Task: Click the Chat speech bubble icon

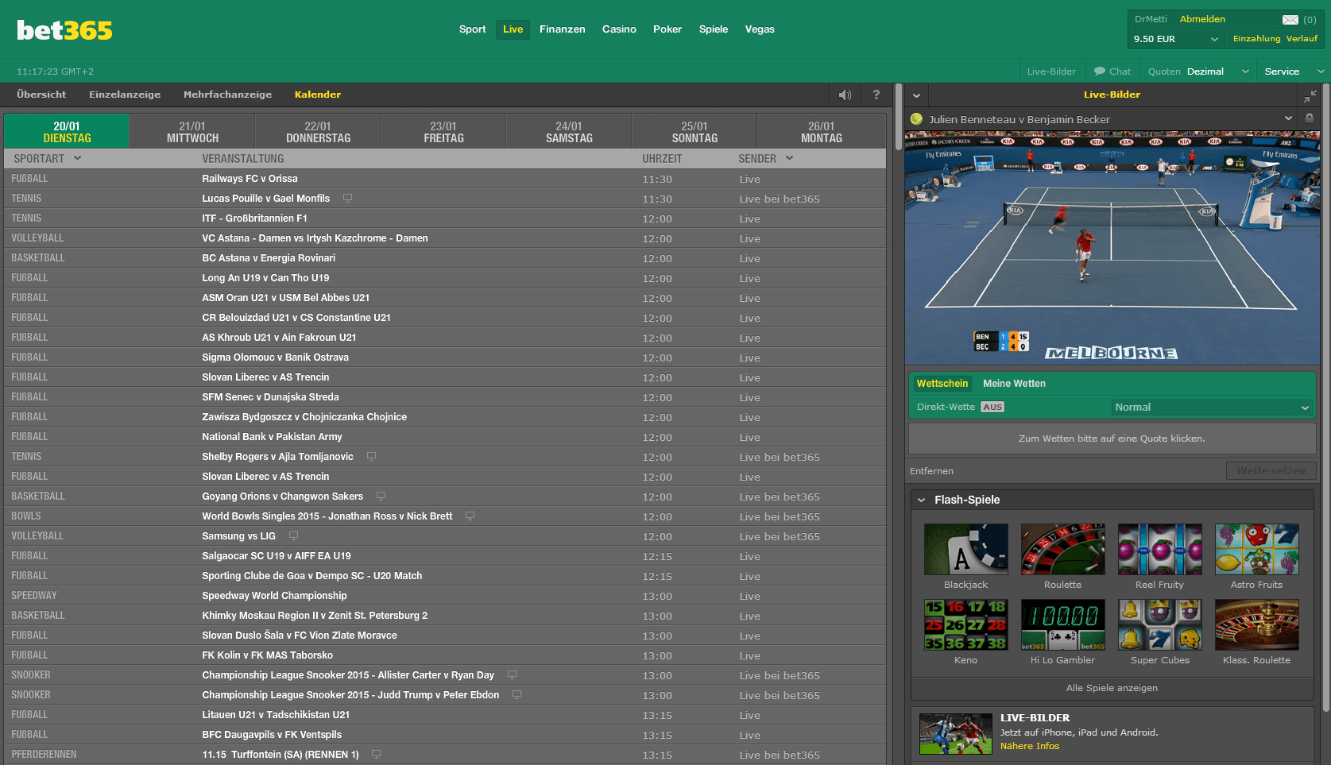Action: tap(1100, 71)
